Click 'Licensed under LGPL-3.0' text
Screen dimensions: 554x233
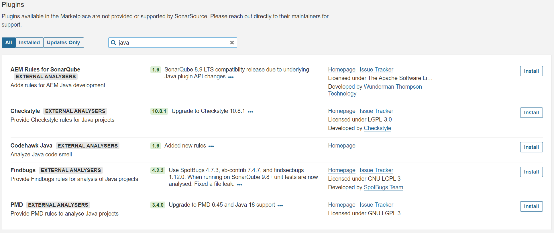[x=360, y=120]
